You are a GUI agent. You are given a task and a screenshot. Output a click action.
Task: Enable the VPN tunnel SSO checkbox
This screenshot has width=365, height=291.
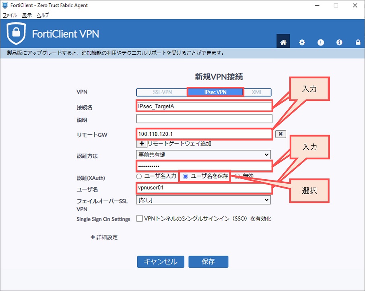[x=140, y=219]
